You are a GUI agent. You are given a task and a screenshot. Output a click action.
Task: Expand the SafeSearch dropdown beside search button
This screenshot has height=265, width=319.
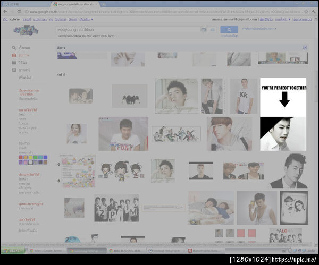(x=259, y=29)
